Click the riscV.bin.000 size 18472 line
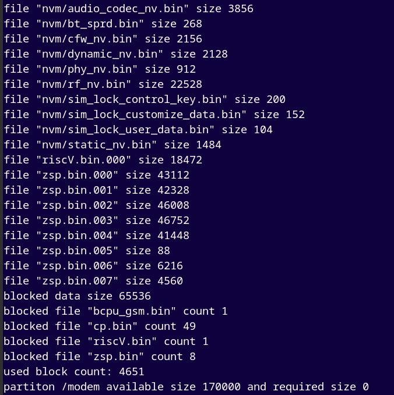This screenshot has width=394, height=395. (x=103, y=160)
